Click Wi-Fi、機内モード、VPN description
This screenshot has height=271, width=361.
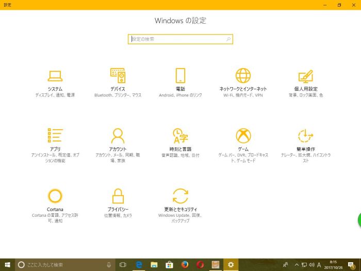(243, 95)
